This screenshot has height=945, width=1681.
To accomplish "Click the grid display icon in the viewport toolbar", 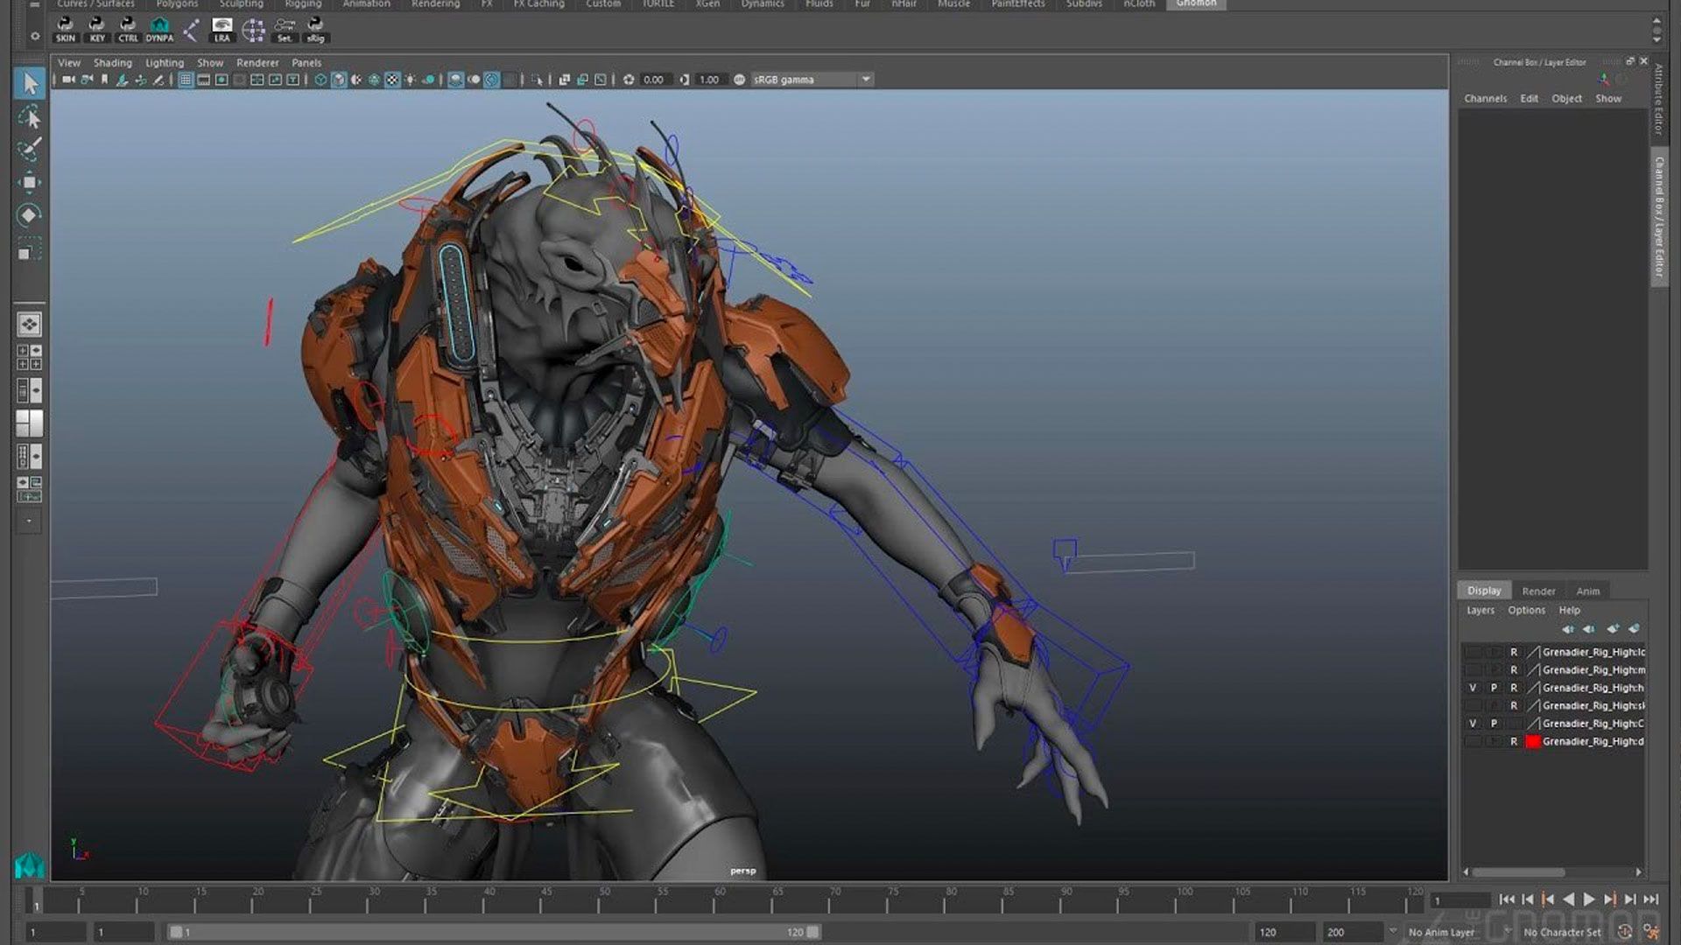I will point(186,79).
